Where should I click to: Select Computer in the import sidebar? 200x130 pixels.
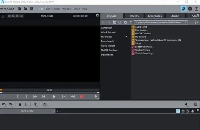pos(106,28)
